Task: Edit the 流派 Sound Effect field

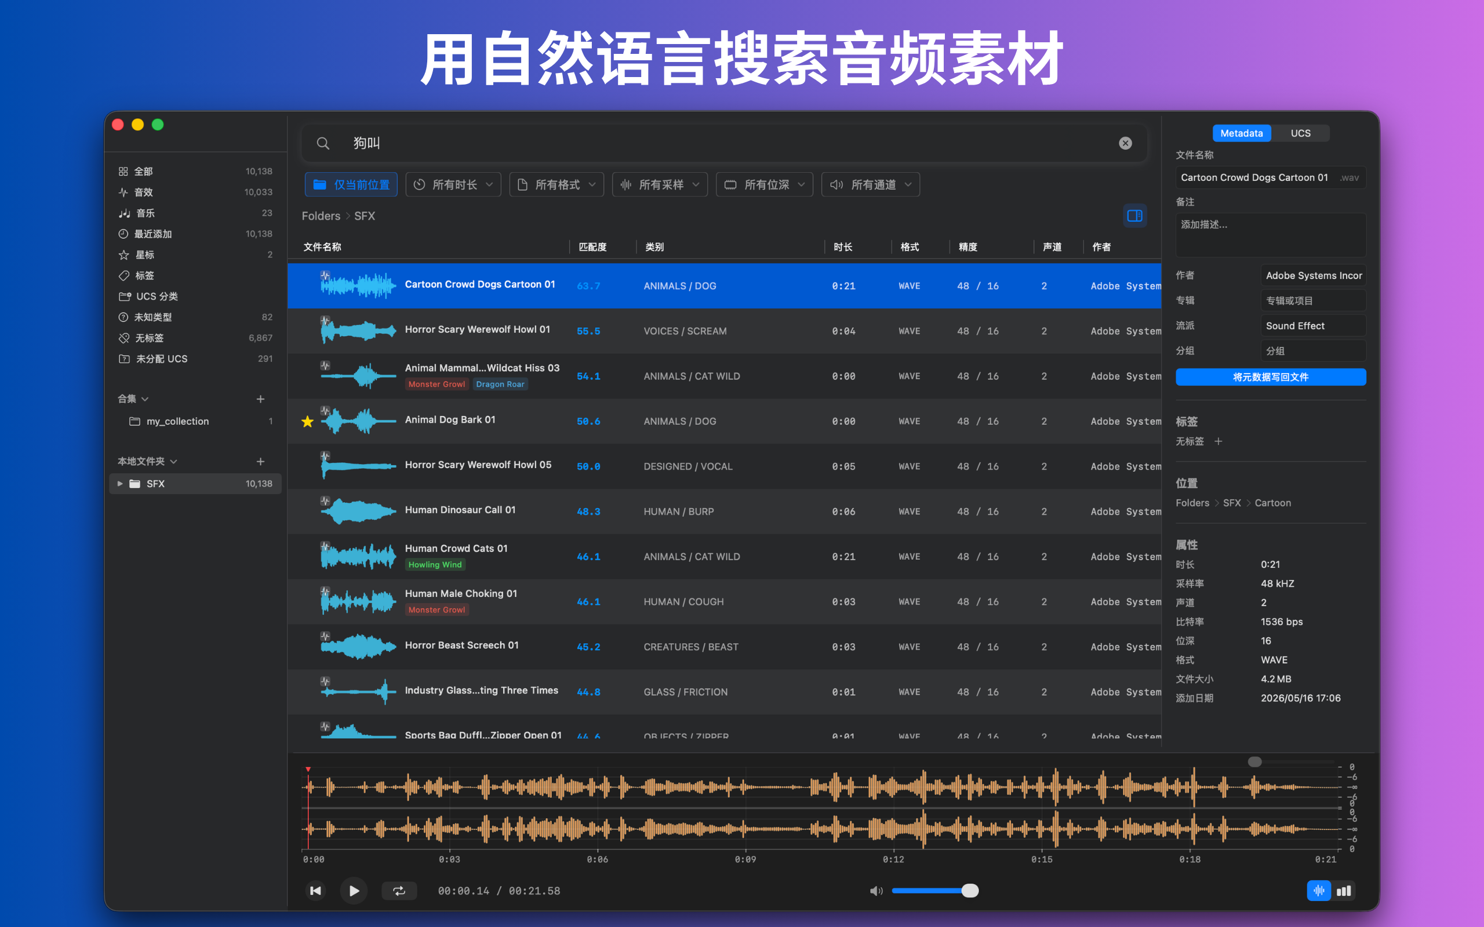Action: (x=1313, y=326)
